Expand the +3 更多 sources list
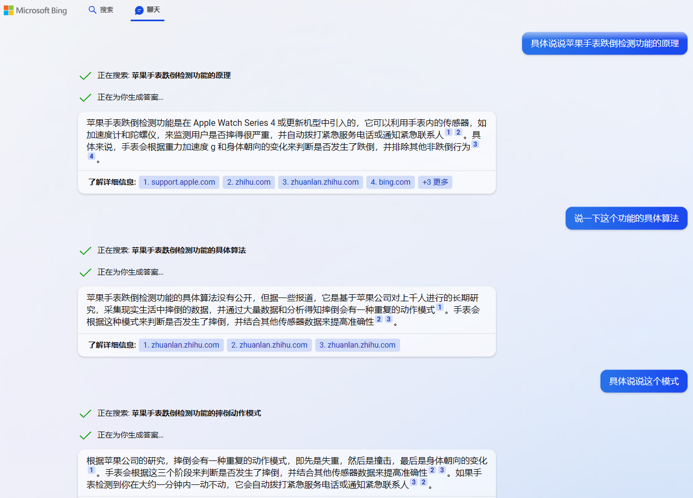This screenshot has height=498, width=693. [x=435, y=182]
